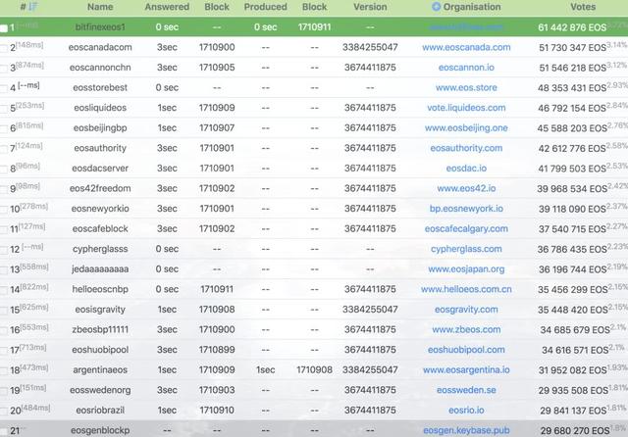
Task: Check the box beside eosliquideos
Action: [x=4, y=109]
